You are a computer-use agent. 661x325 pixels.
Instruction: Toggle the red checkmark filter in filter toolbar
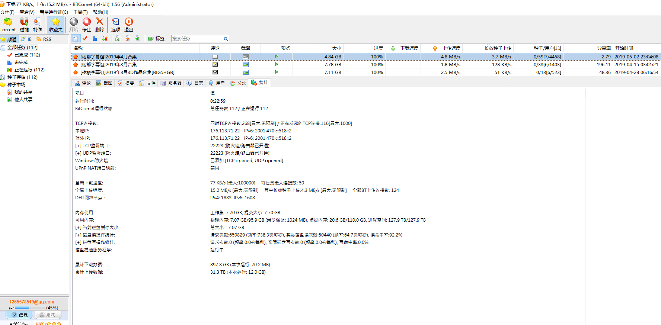click(85, 39)
